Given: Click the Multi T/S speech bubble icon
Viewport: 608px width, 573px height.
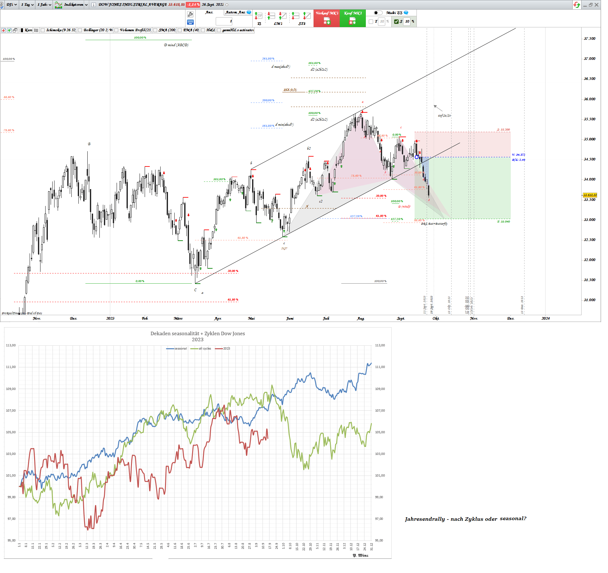Looking at the screenshot, I should pyautogui.click(x=406, y=13).
